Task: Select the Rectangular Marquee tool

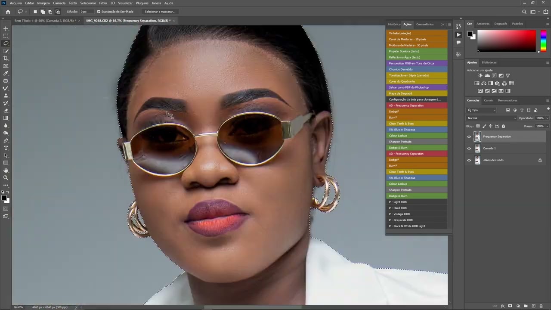Action: 6,36
